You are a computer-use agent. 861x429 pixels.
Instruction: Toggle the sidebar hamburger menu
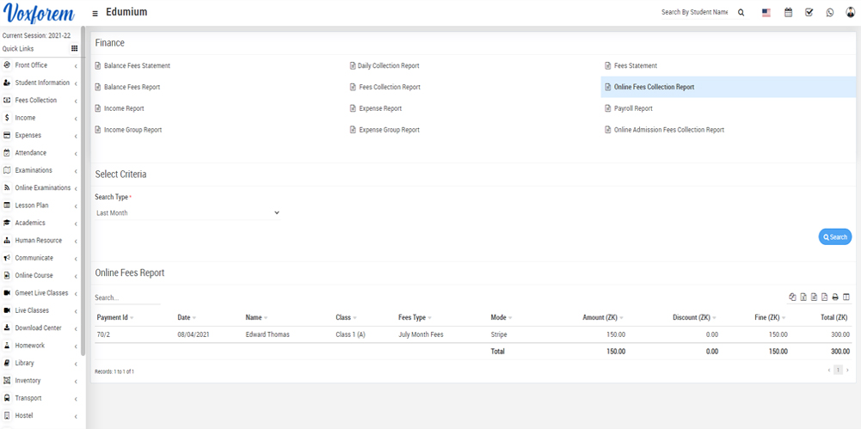pos(95,14)
